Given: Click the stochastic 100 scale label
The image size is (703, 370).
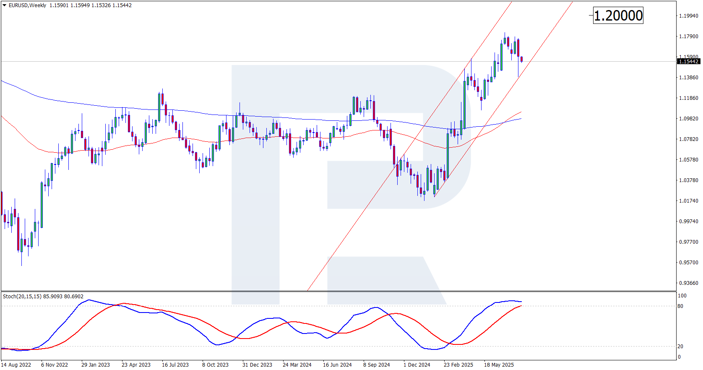Looking at the screenshot, I should (x=682, y=296).
